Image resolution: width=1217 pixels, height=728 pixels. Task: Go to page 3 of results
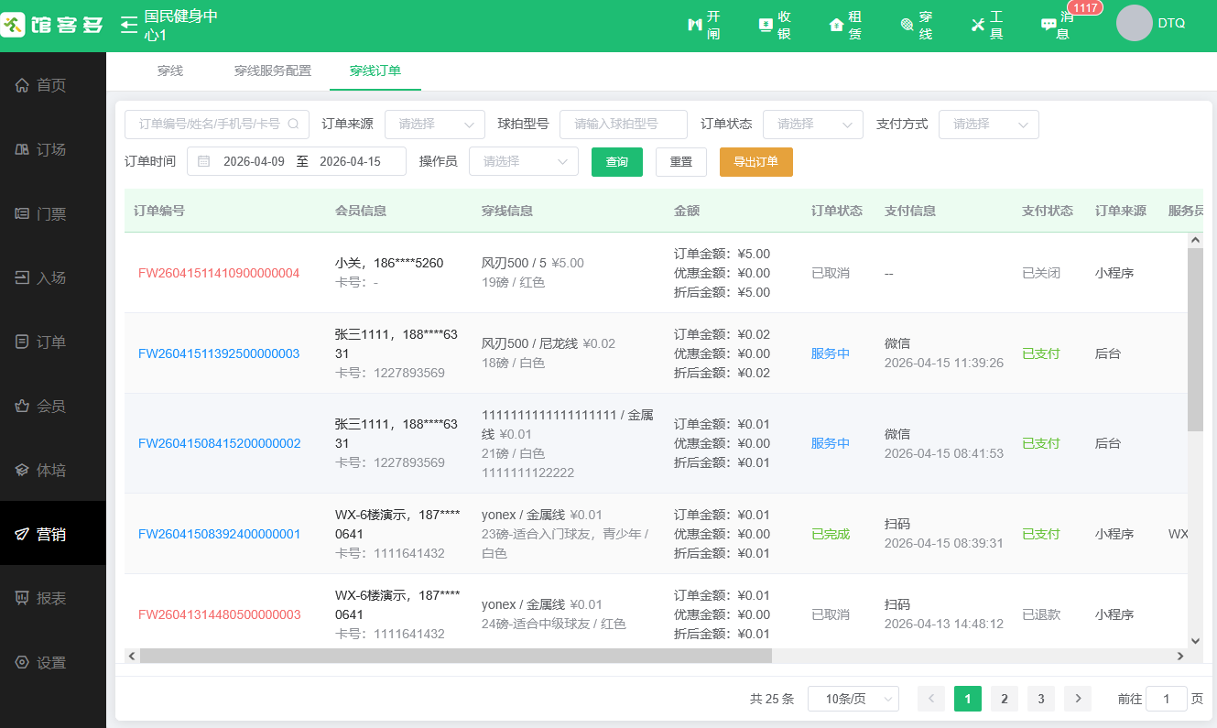tap(1040, 698)
